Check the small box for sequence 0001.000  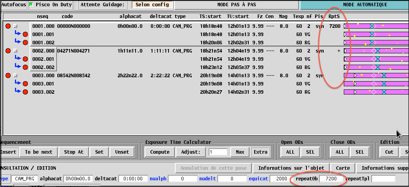(16, 26)
